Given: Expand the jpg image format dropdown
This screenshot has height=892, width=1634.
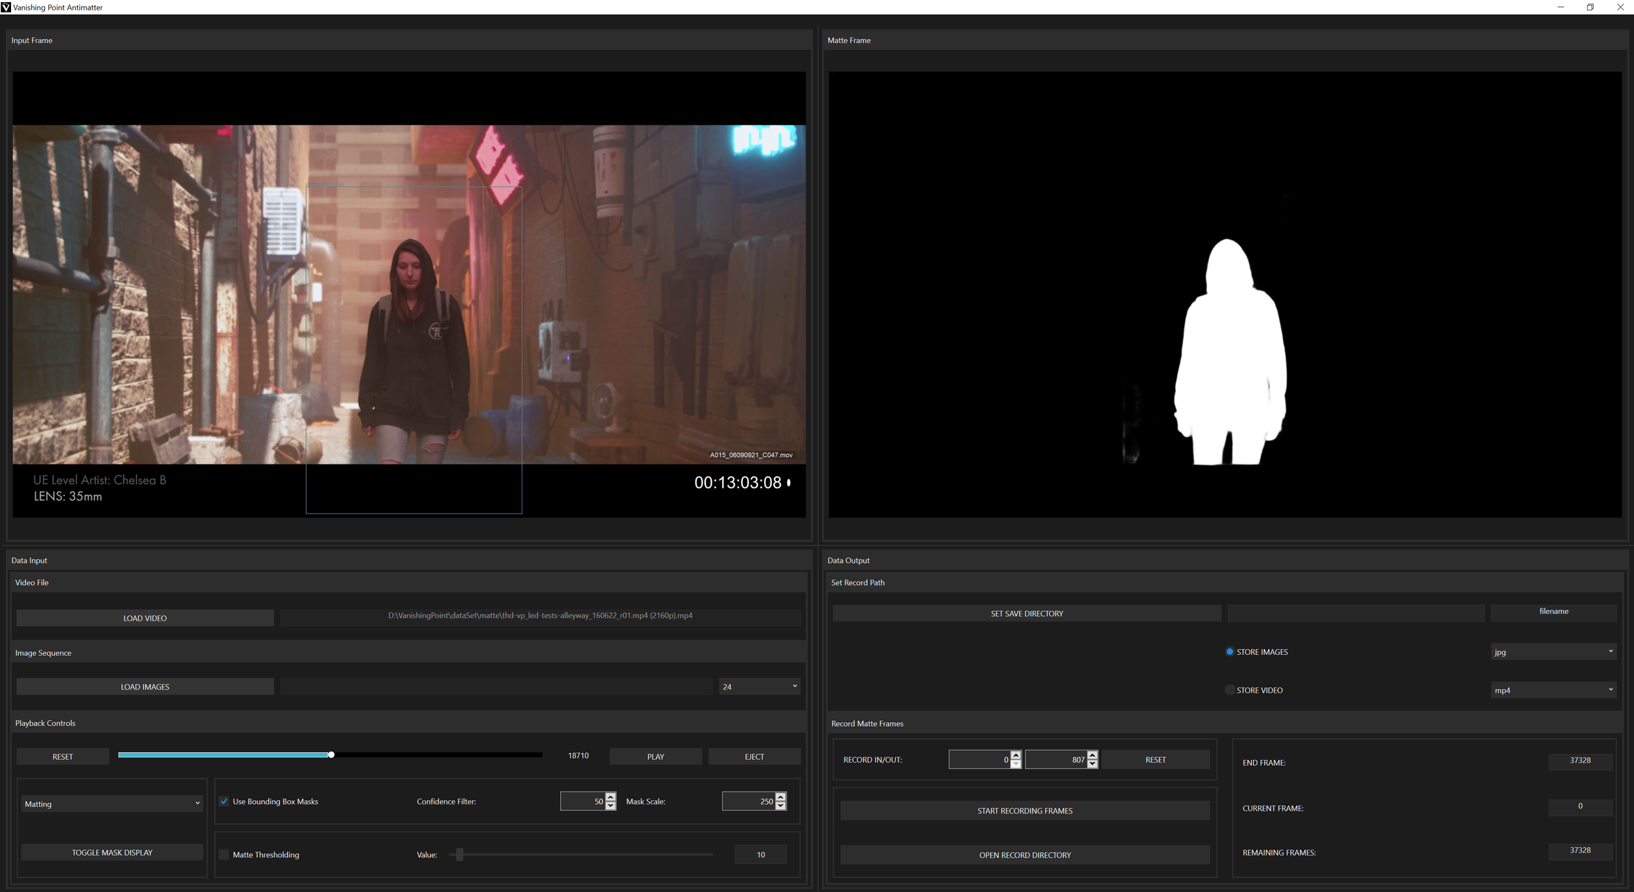Looking at the screenshot, I should [x=1553, y=652].
